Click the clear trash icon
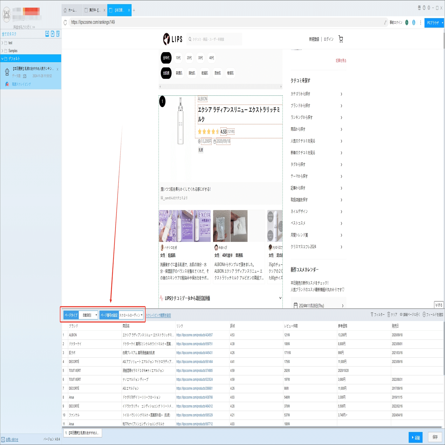This screenshot has width=445, height=445. tap(388, 314)
